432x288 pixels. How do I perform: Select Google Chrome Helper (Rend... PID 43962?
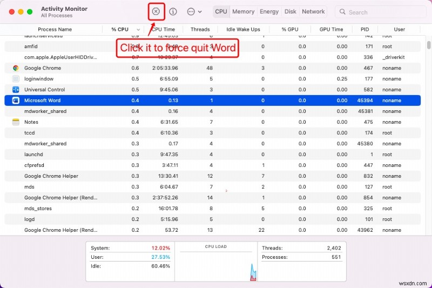pos(61,230)
